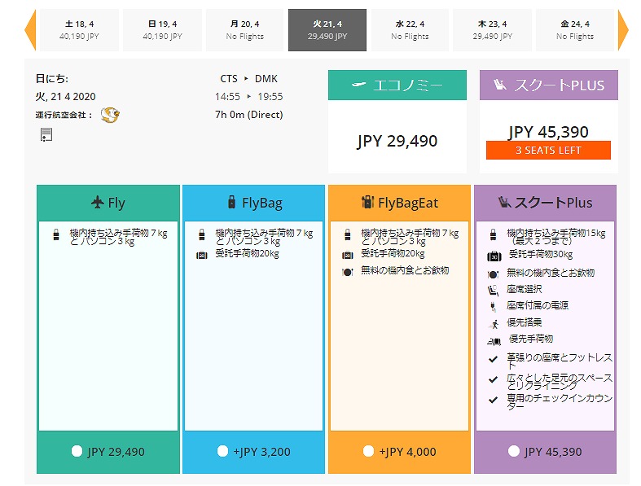
Task: Click carry-on bag icon in FlyBag card
Action: click(x=201, y=234)
